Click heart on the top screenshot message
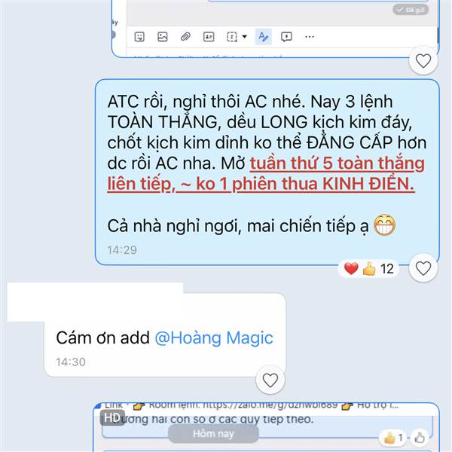 pos(423,61)
